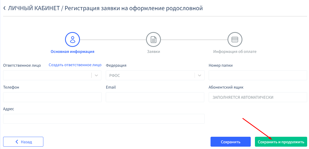The image size is (309, 149).
Task: Click the Создать ответственное лицо link
Action: [x=75, y=65]
